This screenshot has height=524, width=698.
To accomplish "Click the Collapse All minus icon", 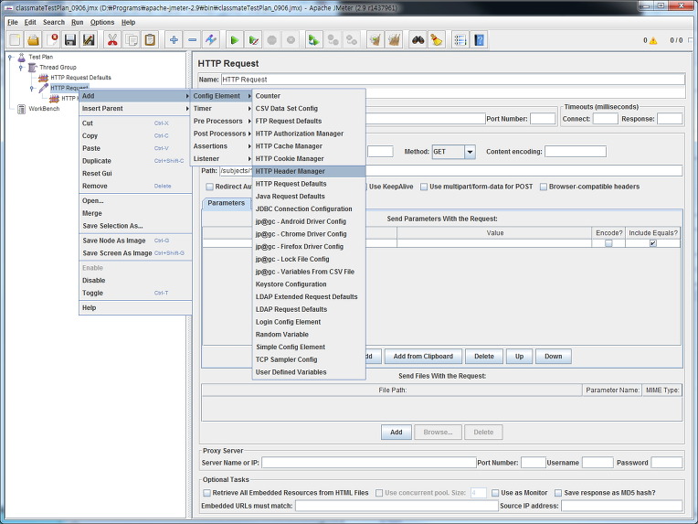I will (x=192, y=40).
